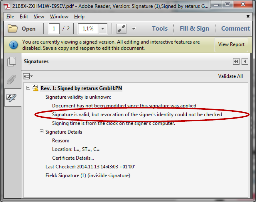Click the page number input field
Screen dimensions: 256x202
(x=54, y=28)
